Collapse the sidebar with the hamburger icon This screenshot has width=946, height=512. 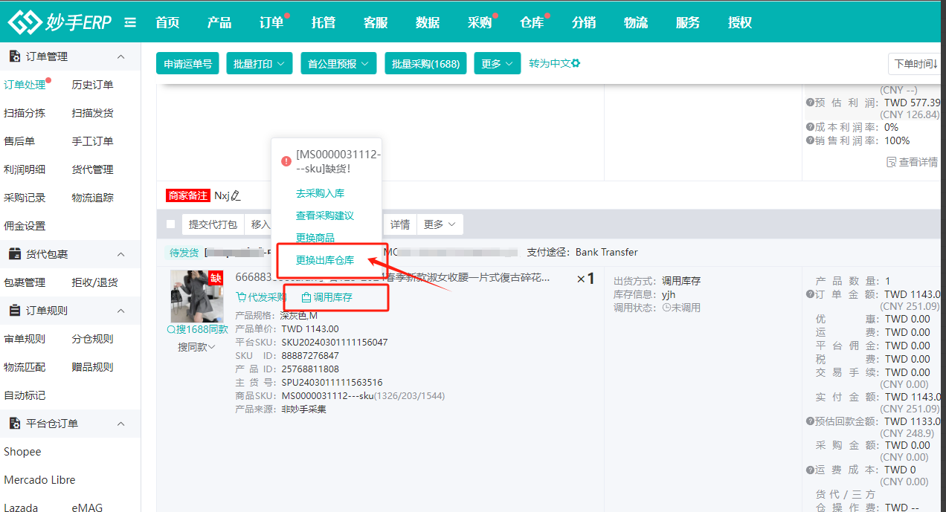point(130,22)
